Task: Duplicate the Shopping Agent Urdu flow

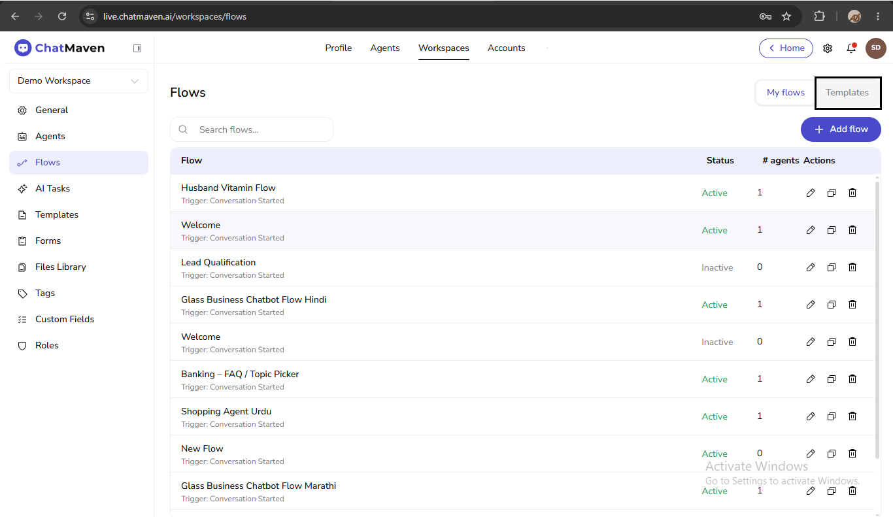Action: point(832,416)
